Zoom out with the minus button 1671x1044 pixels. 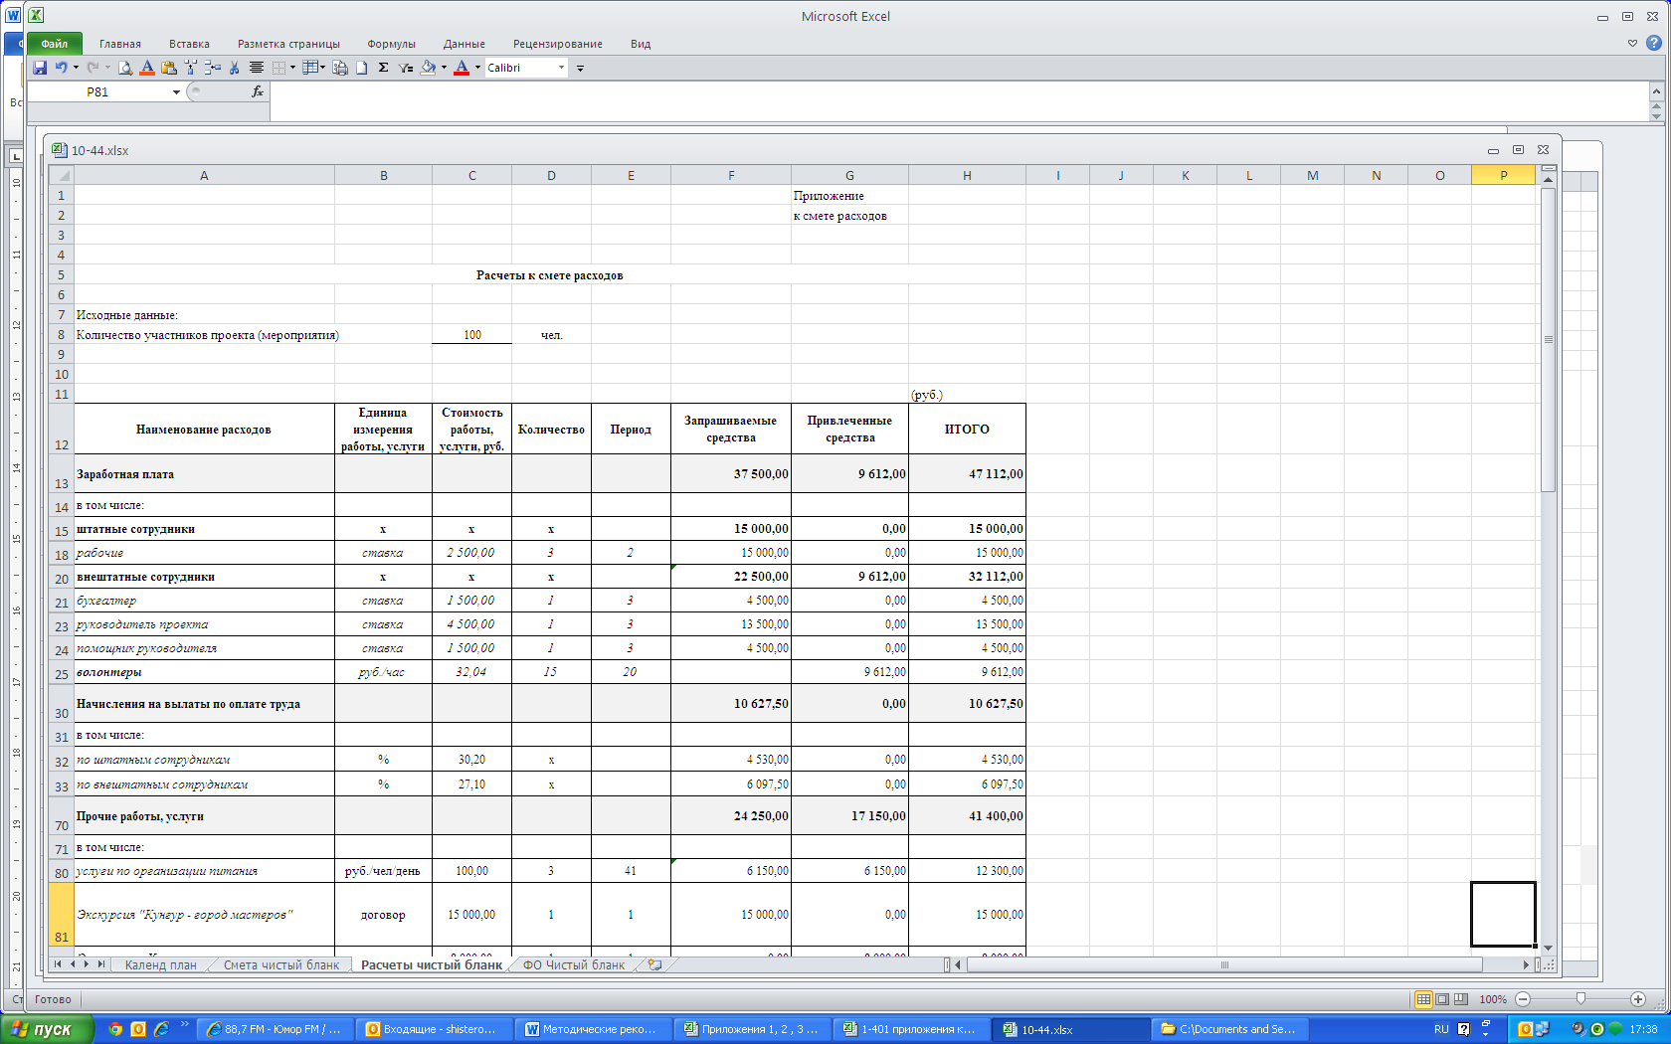pos(1523,999)
